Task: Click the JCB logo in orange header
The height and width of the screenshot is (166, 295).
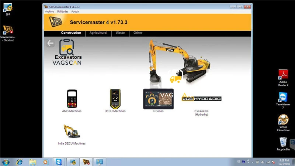Action: [x=56, y=21]
